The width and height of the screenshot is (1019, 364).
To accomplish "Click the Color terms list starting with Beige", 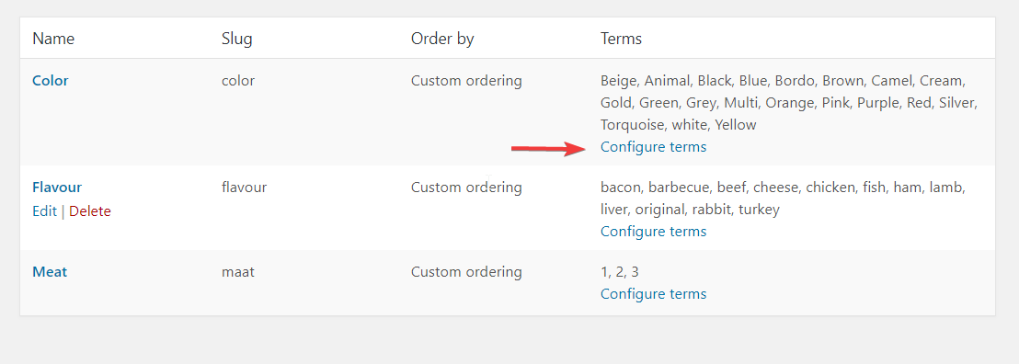I will 789,103.
